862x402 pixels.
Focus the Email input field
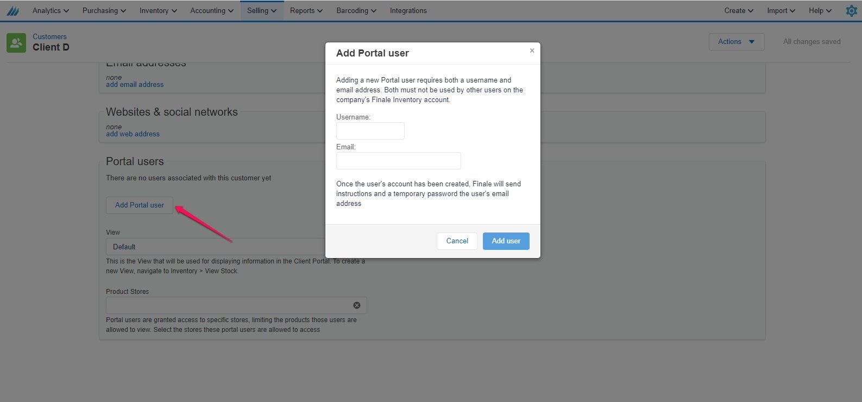[399, 161]
